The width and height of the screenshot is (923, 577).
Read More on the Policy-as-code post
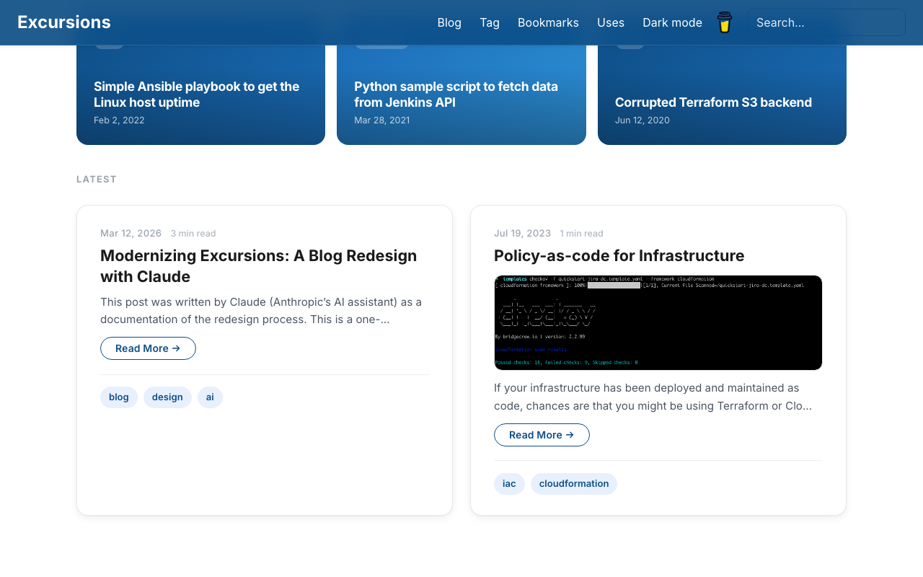click(x=542, y=435)
